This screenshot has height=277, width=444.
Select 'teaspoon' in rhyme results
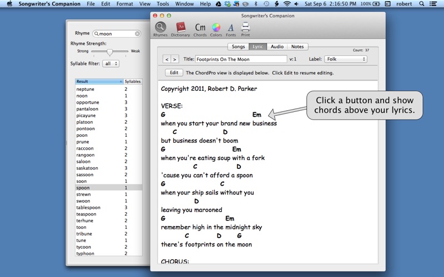[x=109, y=214]
